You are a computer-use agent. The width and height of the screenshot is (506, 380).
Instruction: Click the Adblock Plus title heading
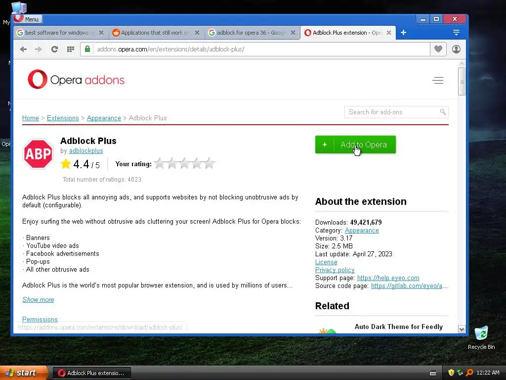point(88,141)
